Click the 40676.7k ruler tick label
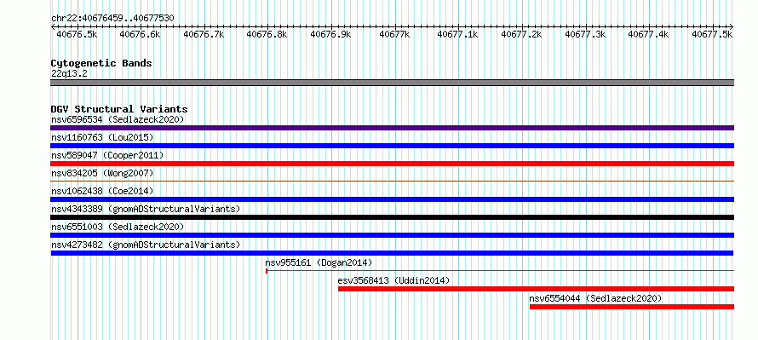Viewport: 758px width, 340px height. coord(204,34)
